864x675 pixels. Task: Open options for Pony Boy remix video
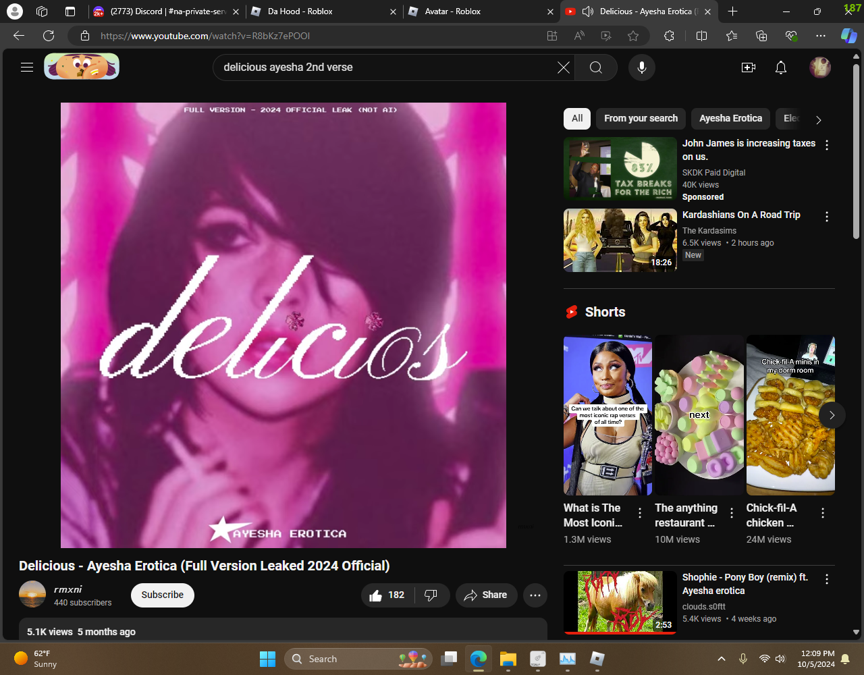(x=827, y=579)
